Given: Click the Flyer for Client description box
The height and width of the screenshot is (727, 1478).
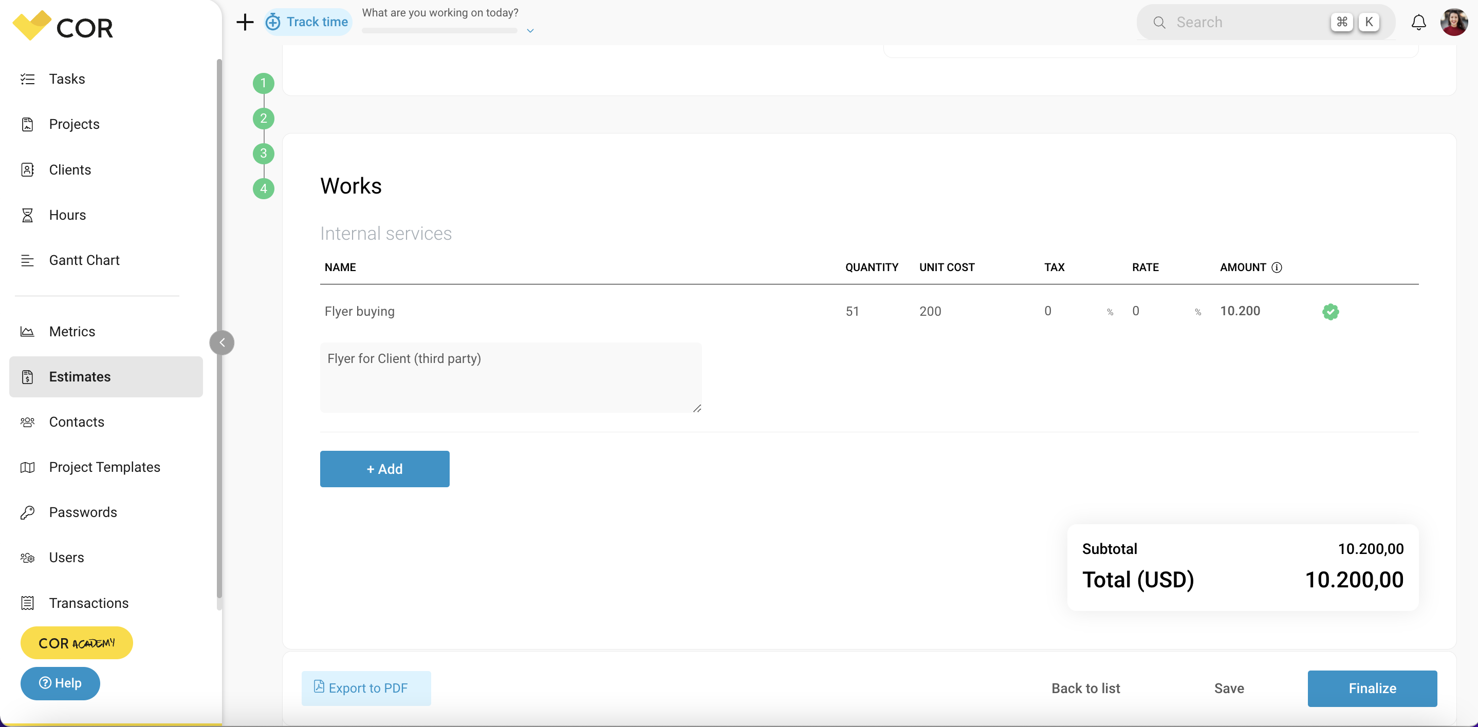Looking at the screenshot, I should [x=511, y=378].
